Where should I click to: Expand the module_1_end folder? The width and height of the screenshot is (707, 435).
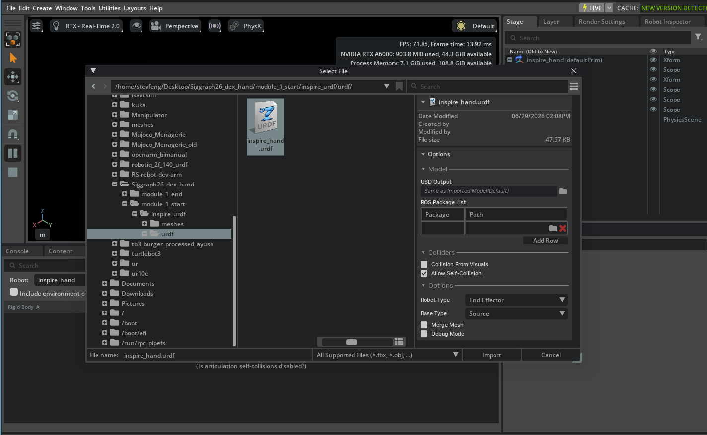pyautogui.click(x=125, y=194)
